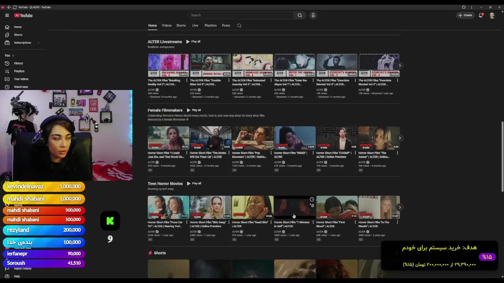Open the browser three-dot menu in the title bar

click(471, 7)
